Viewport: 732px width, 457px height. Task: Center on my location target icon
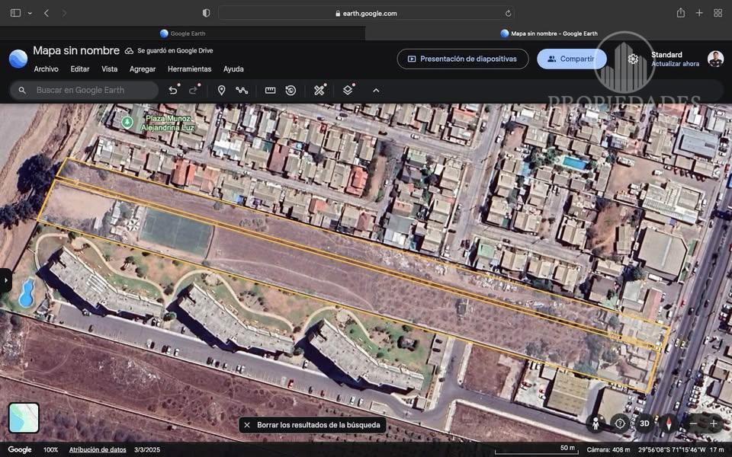click(620, 423)
